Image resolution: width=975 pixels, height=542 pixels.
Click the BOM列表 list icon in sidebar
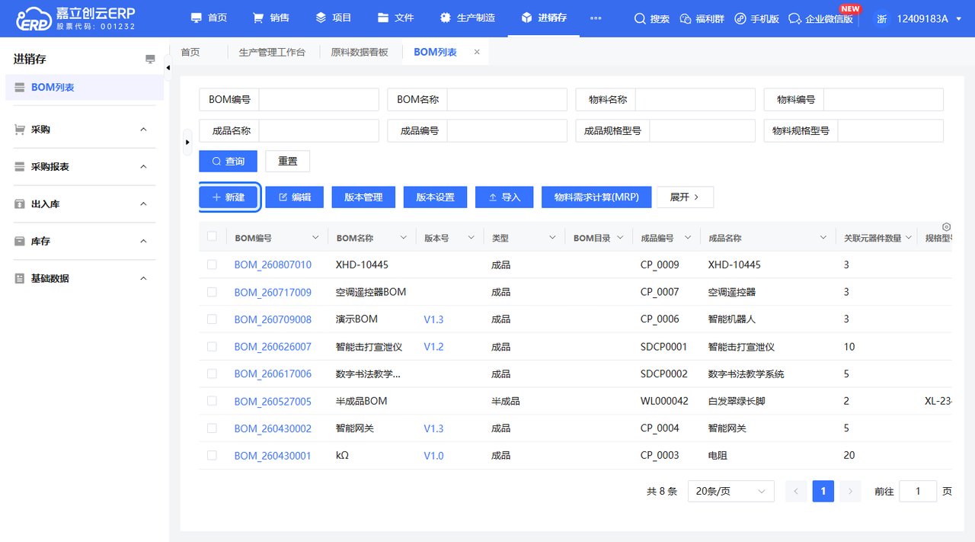pos(20,88)
